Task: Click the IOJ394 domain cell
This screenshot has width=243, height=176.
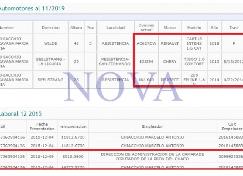Action: (146, 62)
